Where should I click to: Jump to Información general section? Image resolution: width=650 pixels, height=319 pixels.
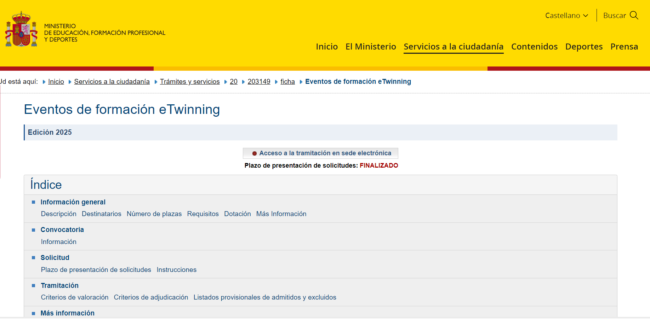tap(73, 202)
